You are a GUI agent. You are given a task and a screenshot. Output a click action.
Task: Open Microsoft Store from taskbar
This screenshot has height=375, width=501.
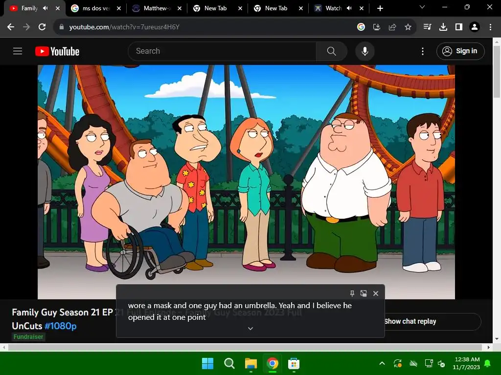pos(294,363)
